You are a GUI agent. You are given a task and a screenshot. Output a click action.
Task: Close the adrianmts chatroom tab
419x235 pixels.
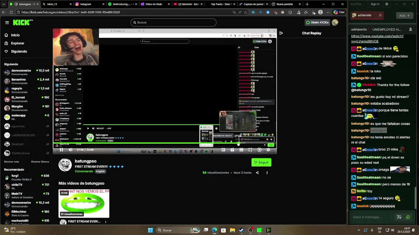click(x=380, y=15)
